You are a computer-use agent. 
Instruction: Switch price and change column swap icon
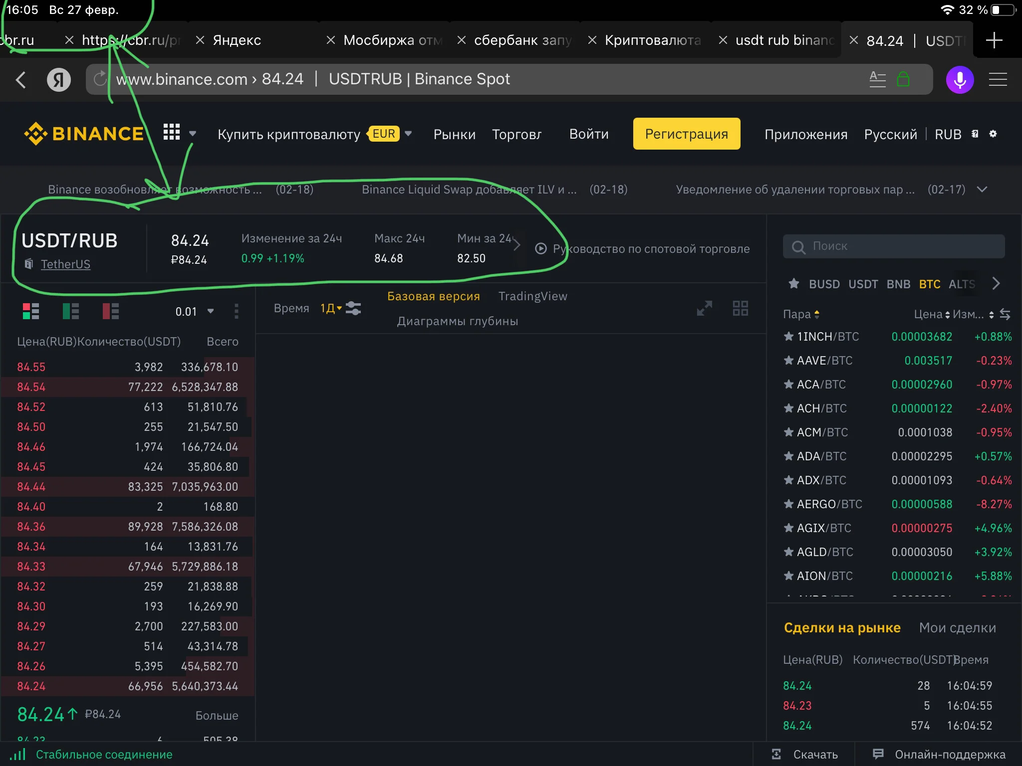[x=1005, y=314]
